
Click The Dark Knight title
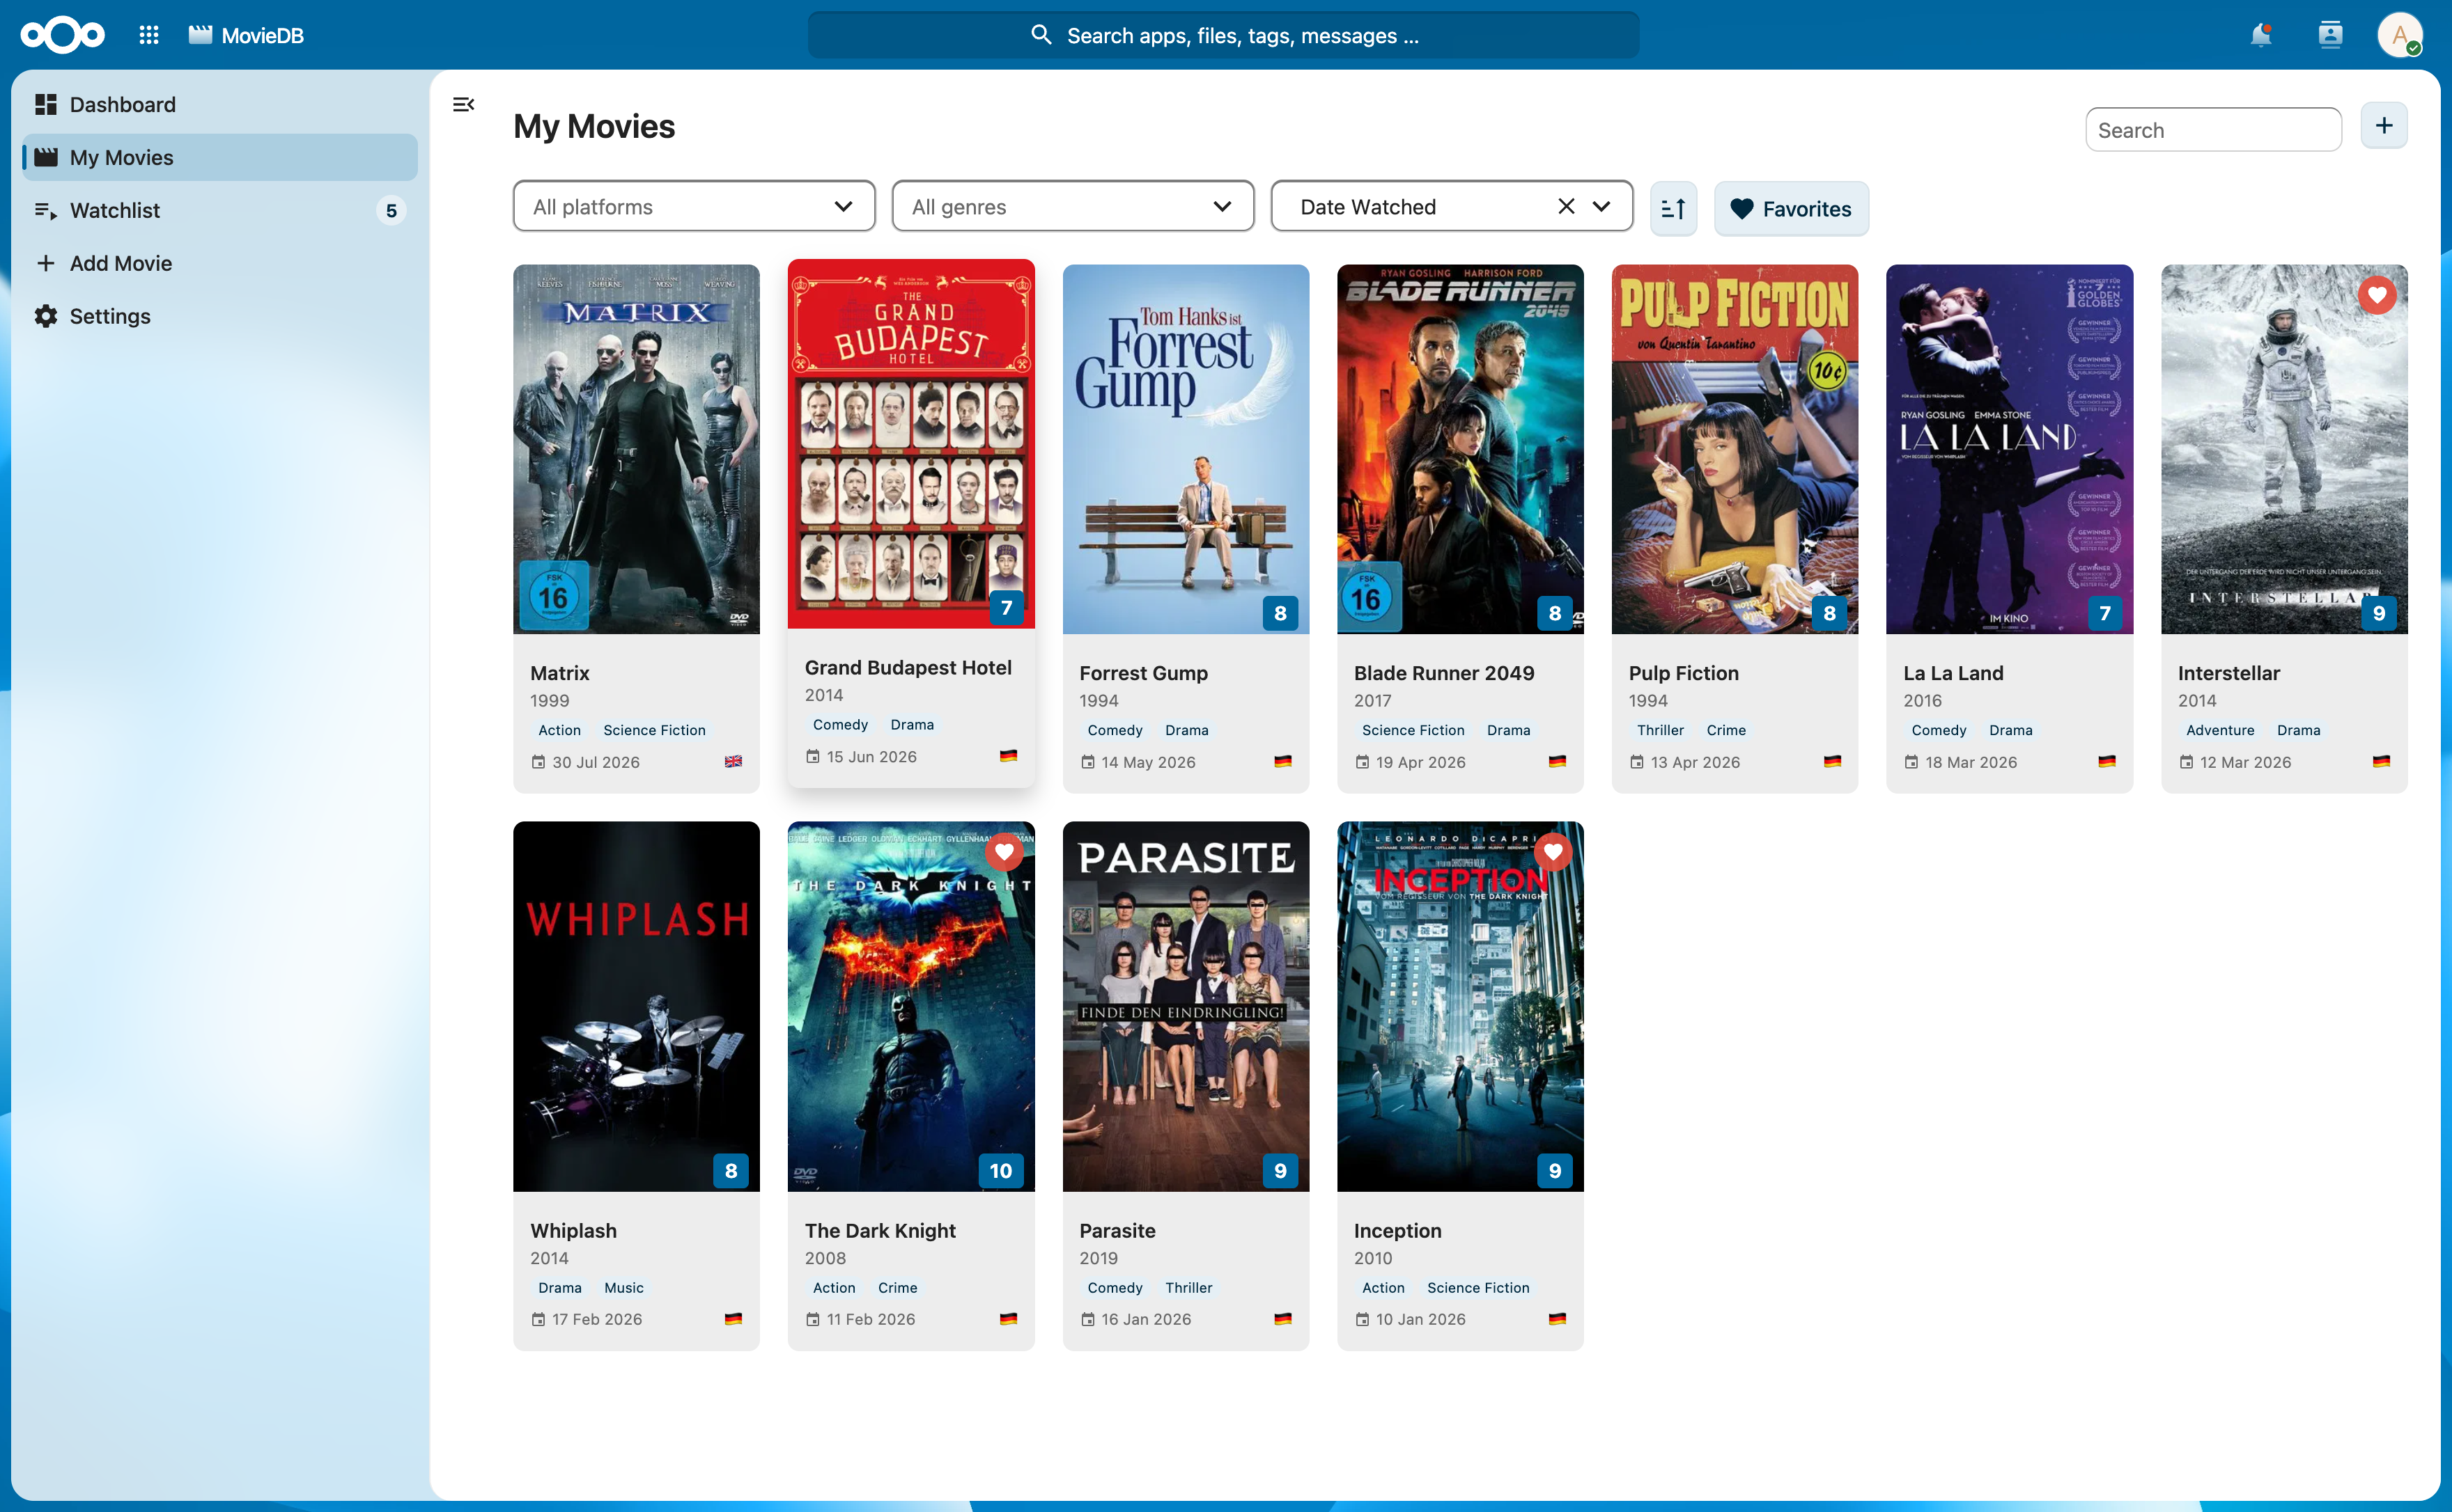[880, 1230]
